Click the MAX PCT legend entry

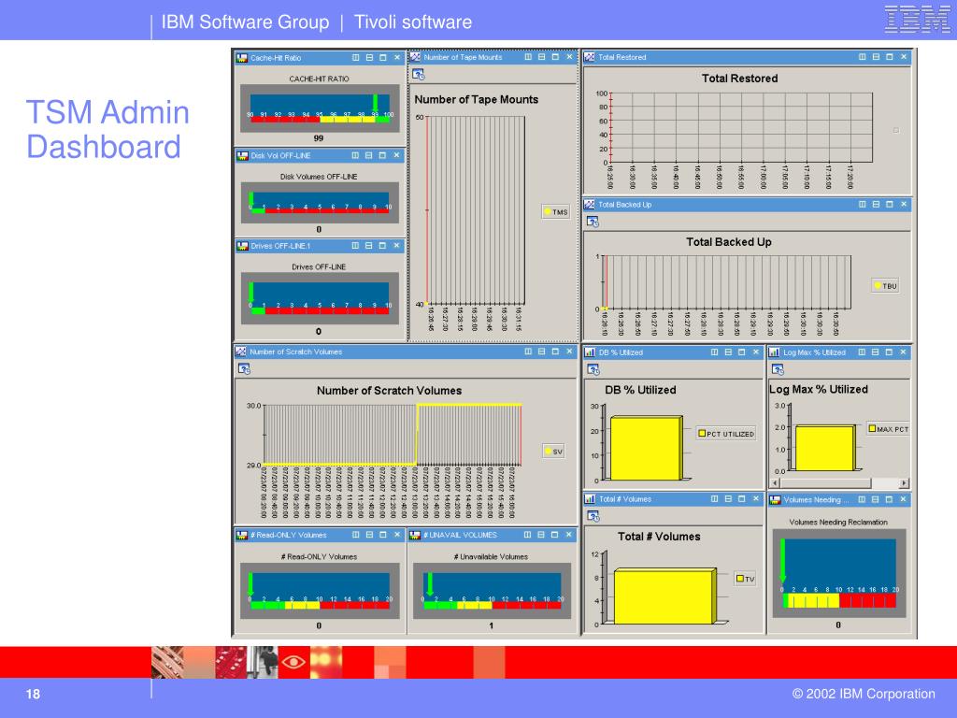(x=889, y=429)
